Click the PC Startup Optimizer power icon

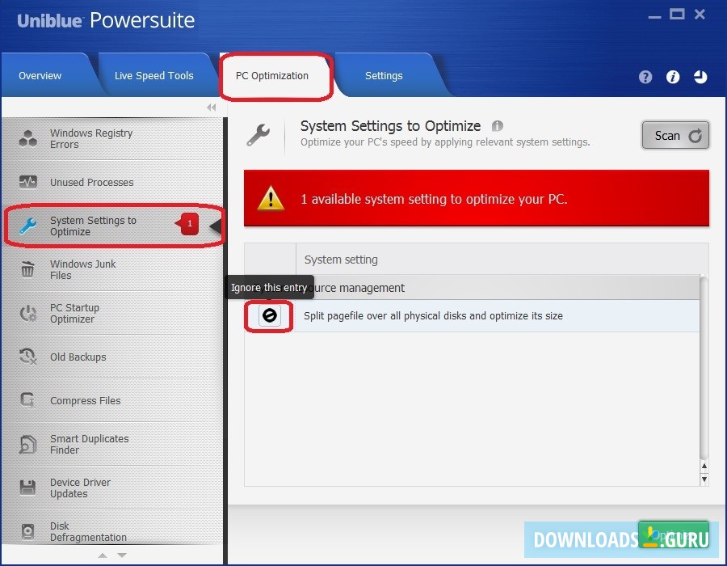click(27, 313)
